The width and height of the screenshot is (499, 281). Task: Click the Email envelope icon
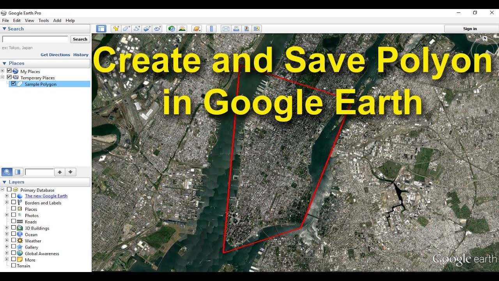tap(225, 28)
